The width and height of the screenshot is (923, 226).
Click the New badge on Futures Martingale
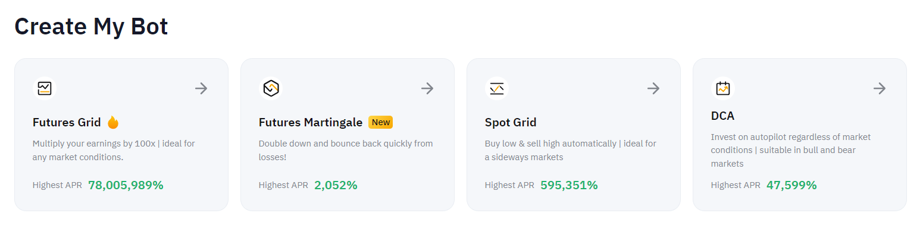pos(381,122)
